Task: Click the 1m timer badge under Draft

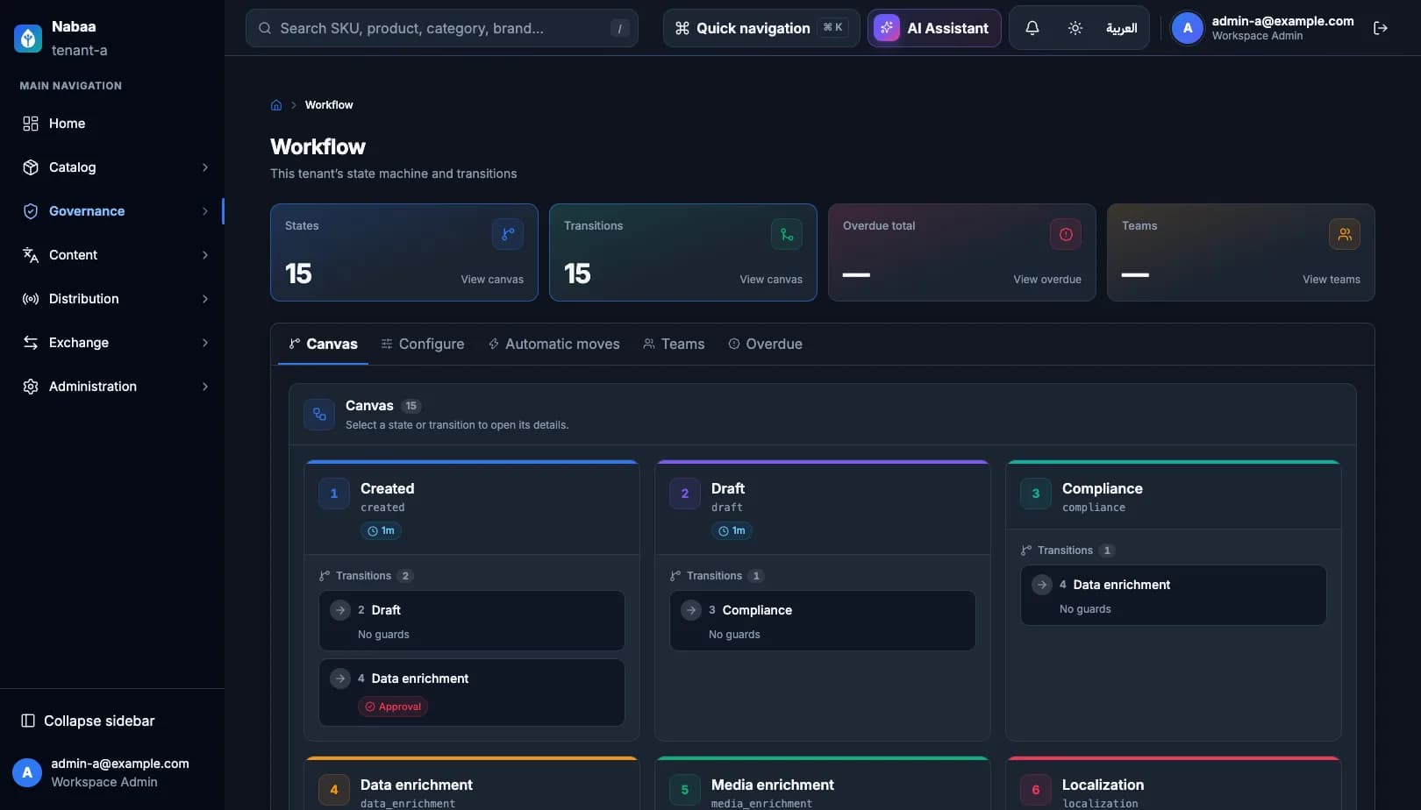Action: [x=732, y=531]
